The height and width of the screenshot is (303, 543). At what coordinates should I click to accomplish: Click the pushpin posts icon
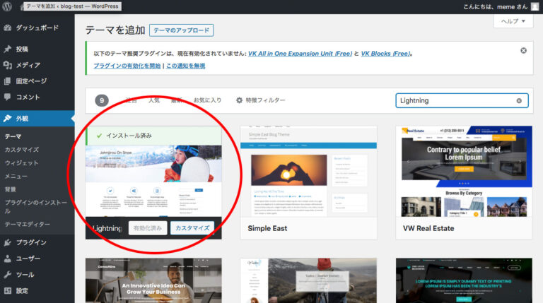click(x=8, y=49)
